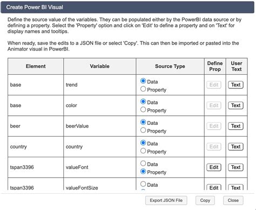Select Data radio for beerValue row
256x210 pixels.
(x=143, y=122)
